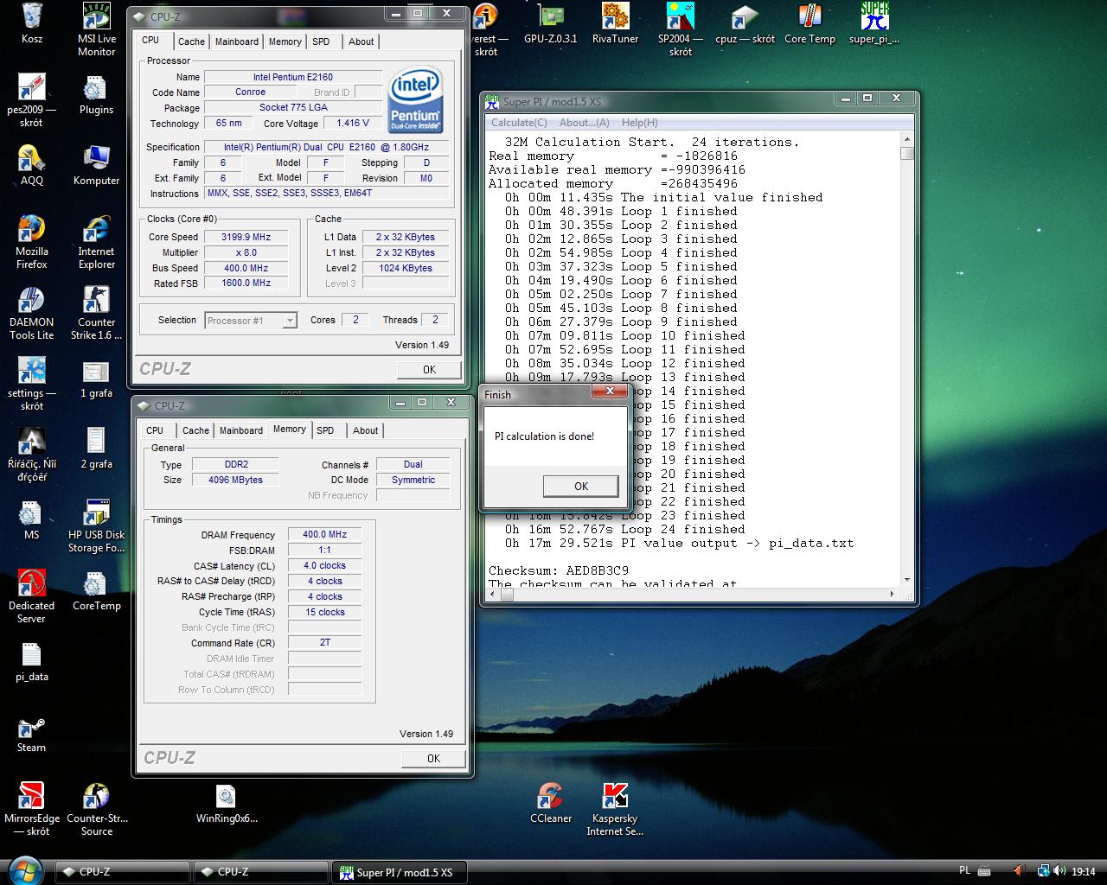Click the DRAM Frequency 400.0 MHz field
Screen dimensions: 1107x885
pos(324,535)
